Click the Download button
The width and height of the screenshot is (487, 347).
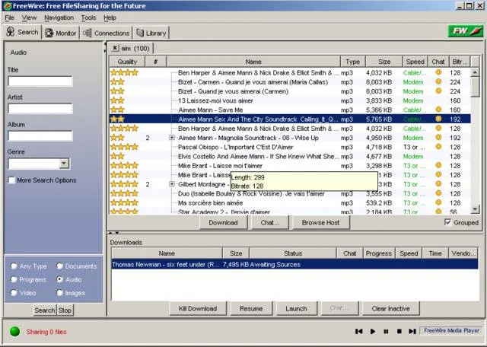(223, 223)
